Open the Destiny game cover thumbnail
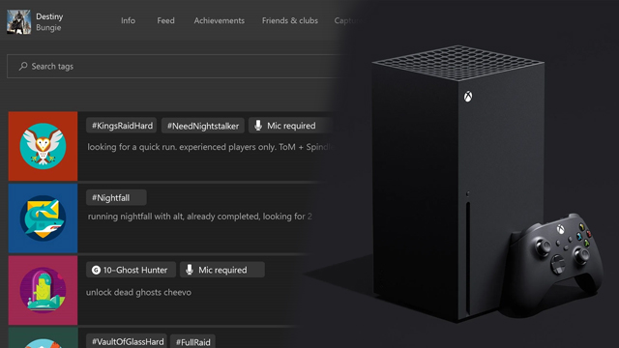Viewport: 619px width, 348px height. pos(18,21)
